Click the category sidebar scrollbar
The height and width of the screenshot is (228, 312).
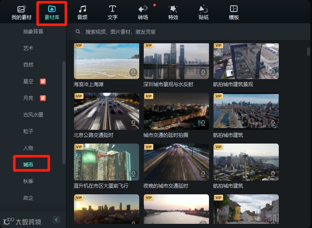64,113
